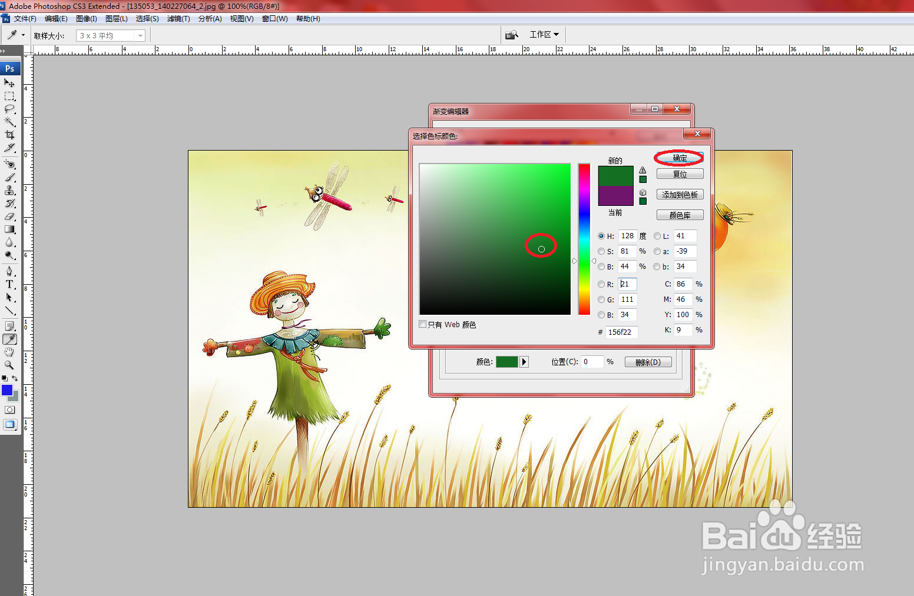Click the 颜色 green stop color swatch
This screenshot has height=596, width=914.
507,362
